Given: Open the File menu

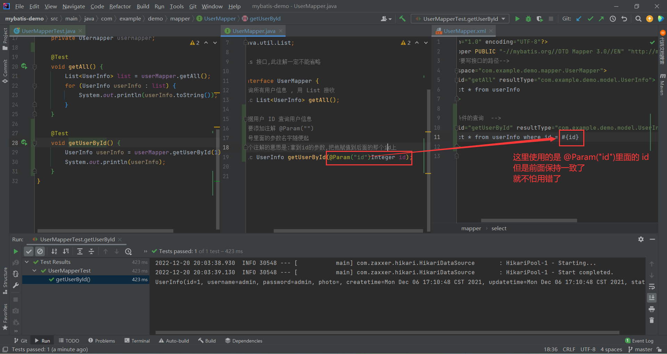Looking at the screenshot, I should [19, 6].
